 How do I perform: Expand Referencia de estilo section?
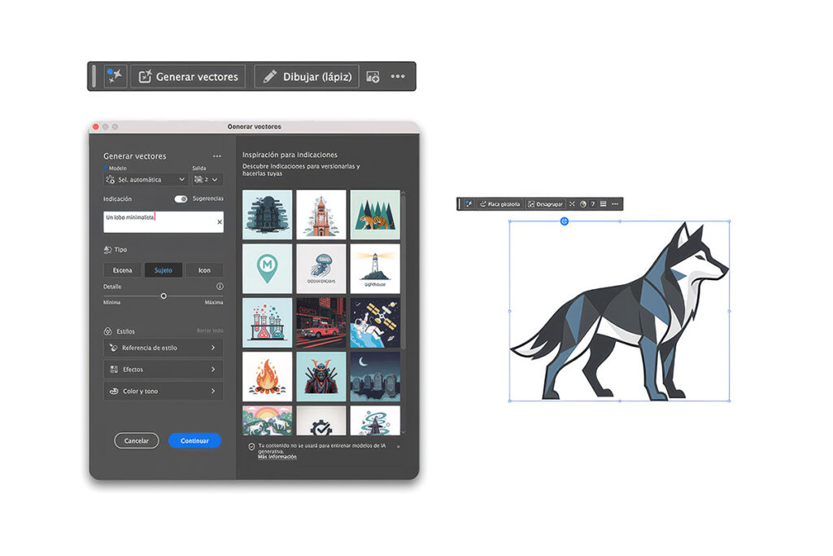tap(163, 348)
